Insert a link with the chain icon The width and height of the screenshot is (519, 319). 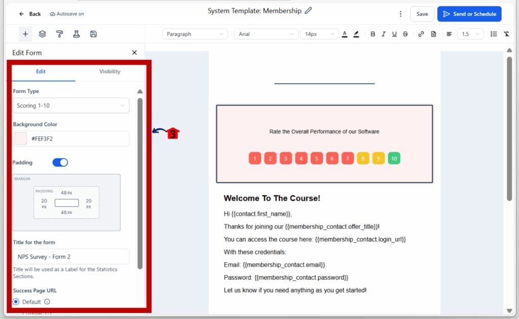pos(421,34)
